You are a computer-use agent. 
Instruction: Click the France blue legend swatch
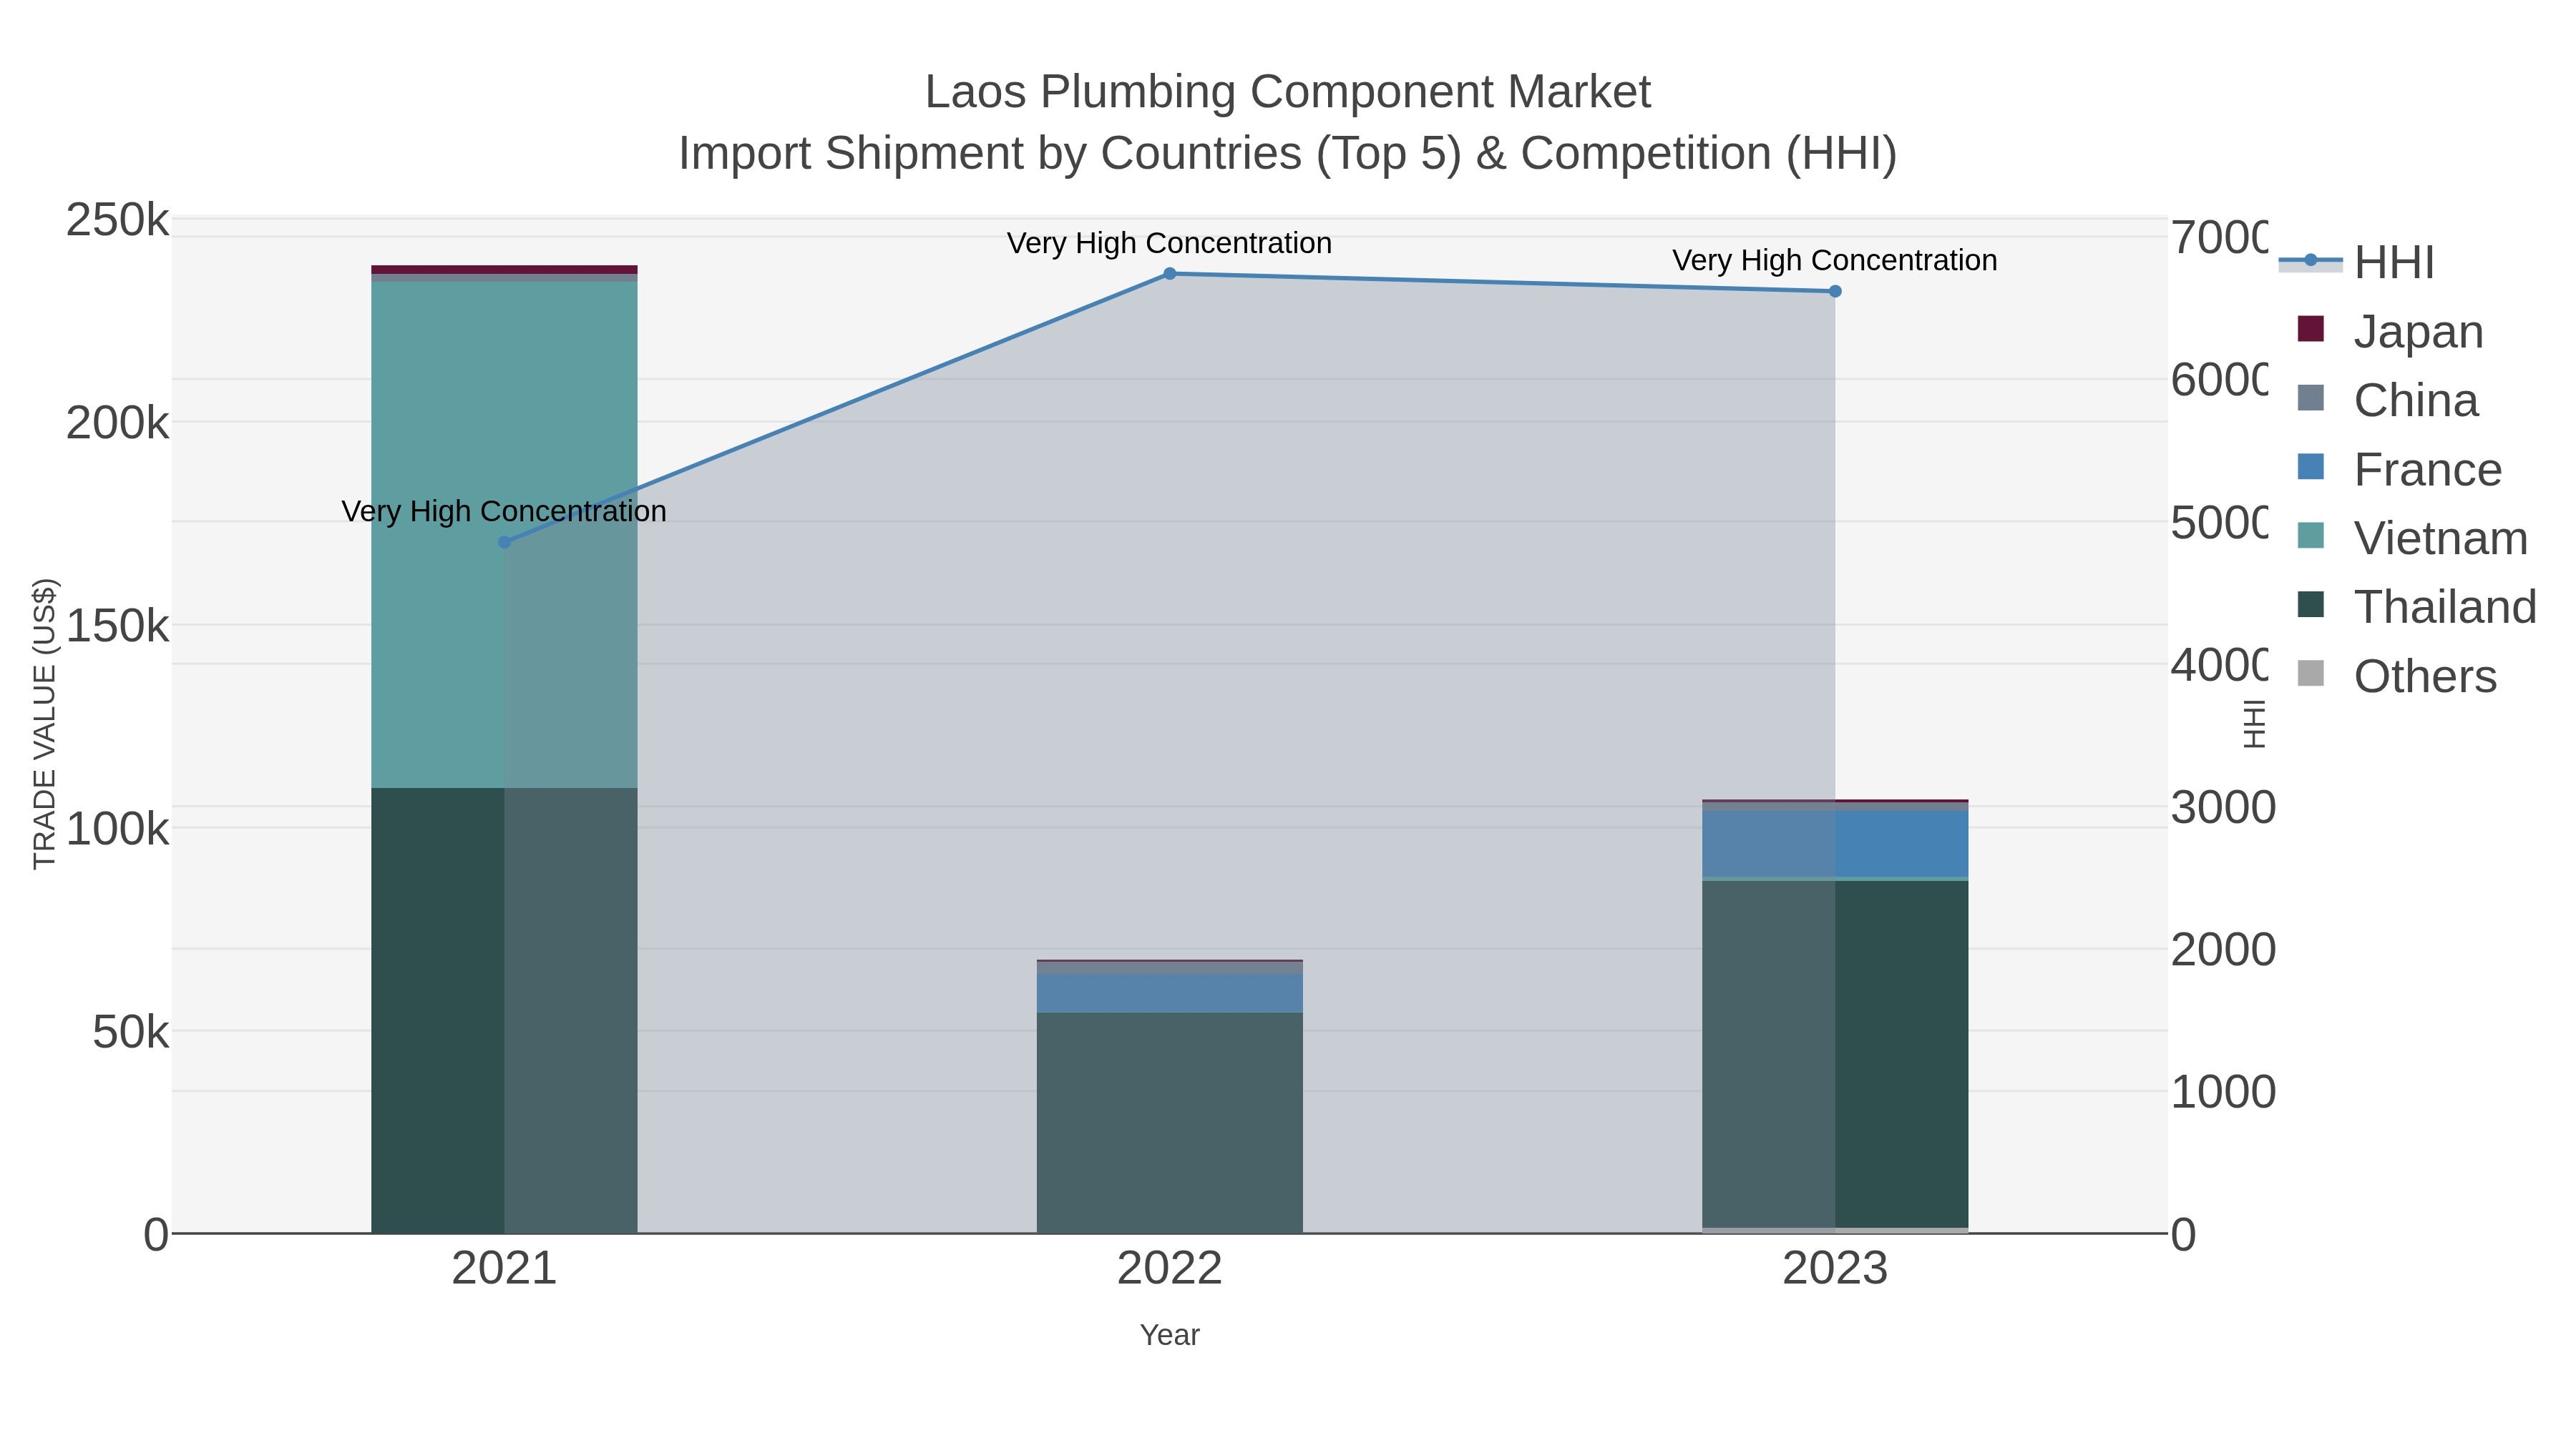(2311, 467)
